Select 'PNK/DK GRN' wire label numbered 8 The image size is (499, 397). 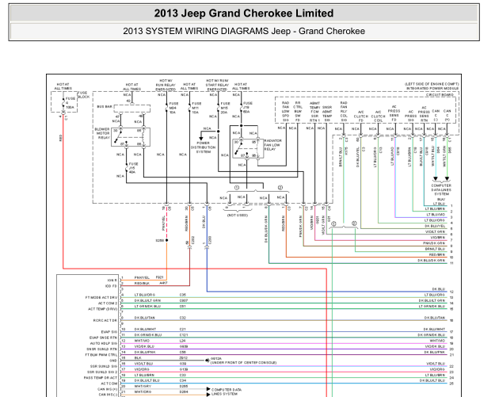coord(434,243)
